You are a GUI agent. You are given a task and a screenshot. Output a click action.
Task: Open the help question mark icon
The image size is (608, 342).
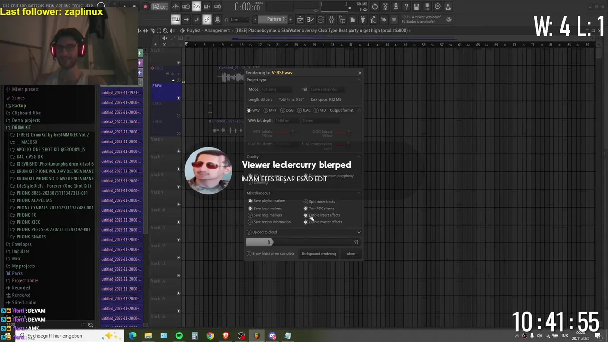point(406,7)
